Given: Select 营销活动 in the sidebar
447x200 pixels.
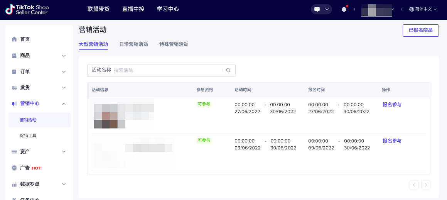Looking at the screenshot, I should point(39,120).
